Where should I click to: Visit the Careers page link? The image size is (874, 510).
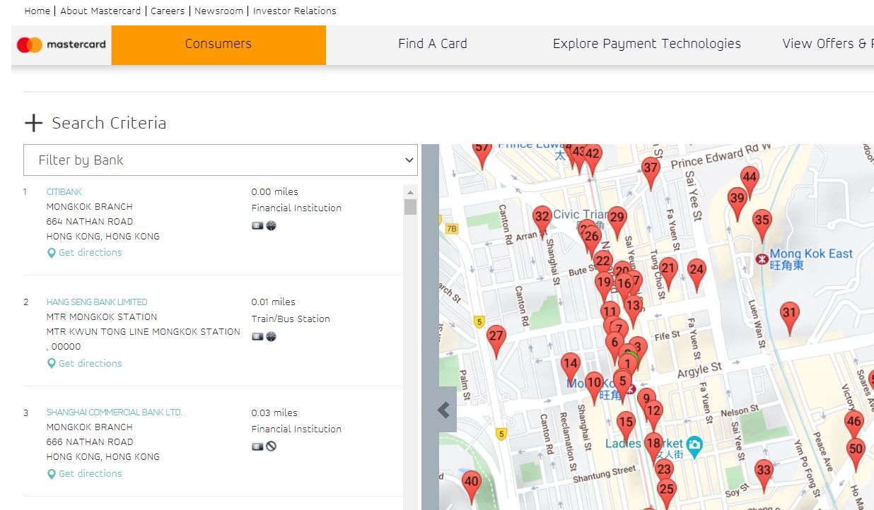coord(168,11)
